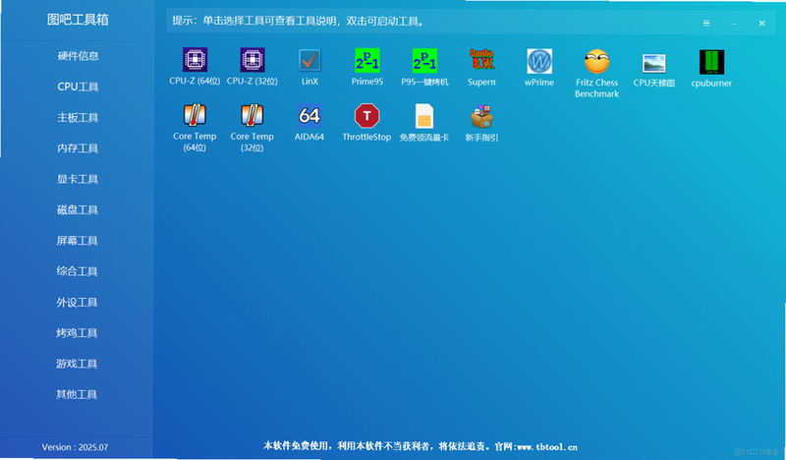The width and height of the screenshot is (786, 460).
Task: Open the 其他工具 category
Action: [x=78, y=394]
